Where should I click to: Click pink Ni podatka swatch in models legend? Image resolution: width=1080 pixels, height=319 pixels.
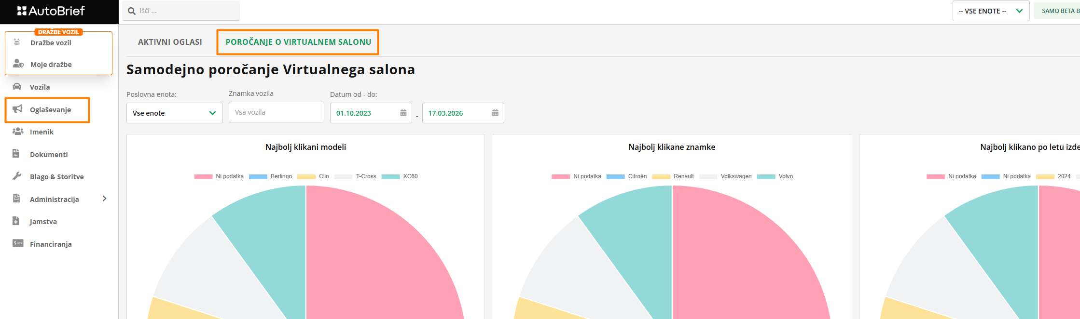coord(203,177)
